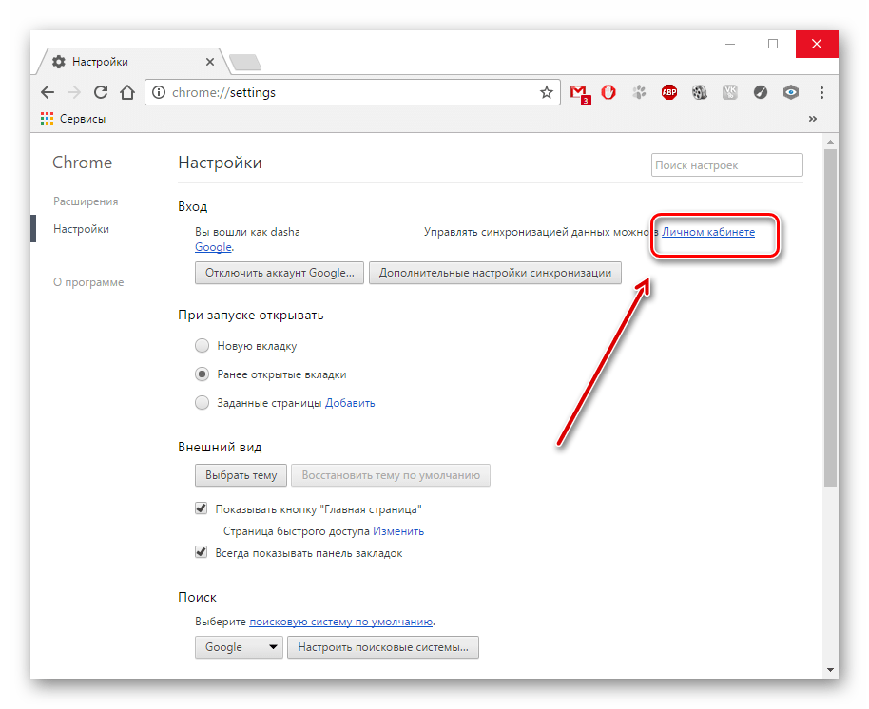This screenshot has height=709, width=869.
Task: Expand the Google search engine dropdown
Action: 239,647
